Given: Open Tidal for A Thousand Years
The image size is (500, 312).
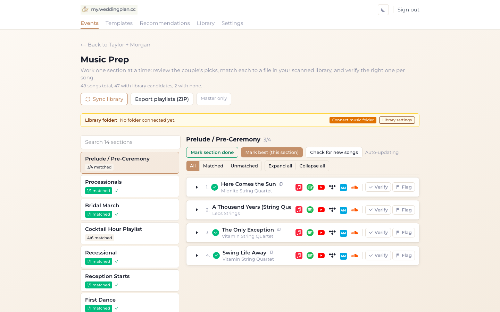Looking at the screenshot, I should pos(332,210).
